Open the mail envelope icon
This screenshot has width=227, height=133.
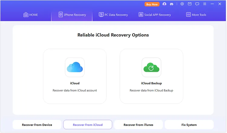click(190, 4)
